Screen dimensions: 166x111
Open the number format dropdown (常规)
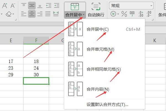[131, 5]
